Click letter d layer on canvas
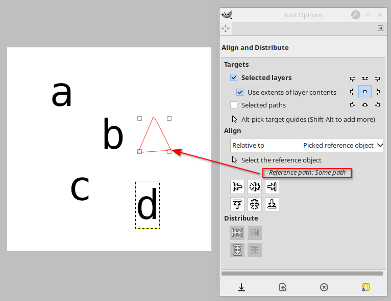391x301 pixels. point(148,206)
